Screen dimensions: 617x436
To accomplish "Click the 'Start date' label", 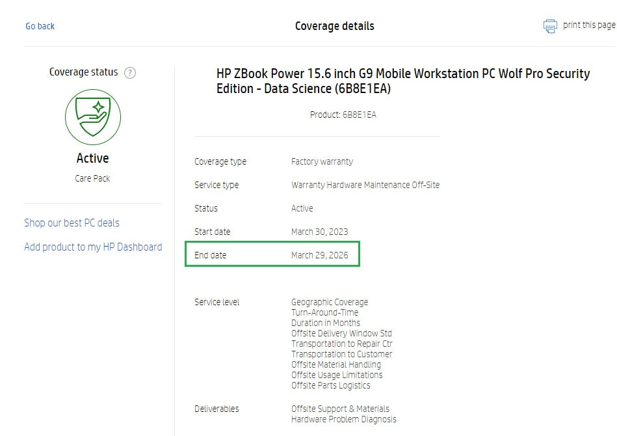I will [212, 232].
